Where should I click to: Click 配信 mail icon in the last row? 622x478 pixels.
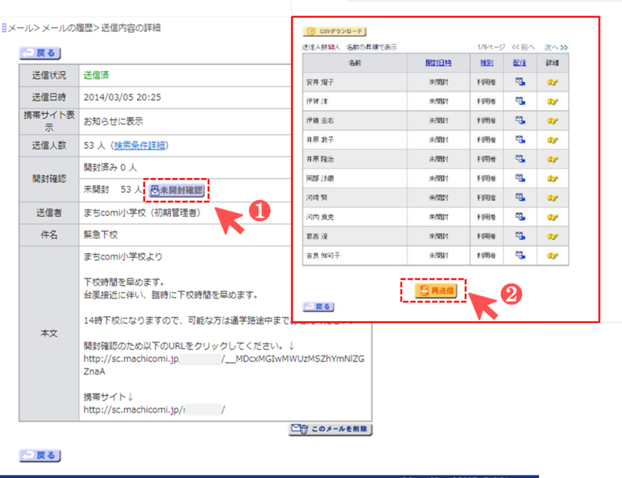[520, 255]
